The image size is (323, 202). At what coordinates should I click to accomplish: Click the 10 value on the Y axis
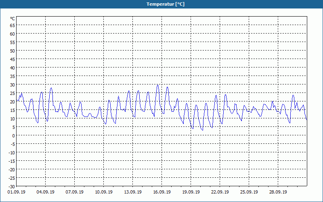pyautogui.click(x=13, y=118)
